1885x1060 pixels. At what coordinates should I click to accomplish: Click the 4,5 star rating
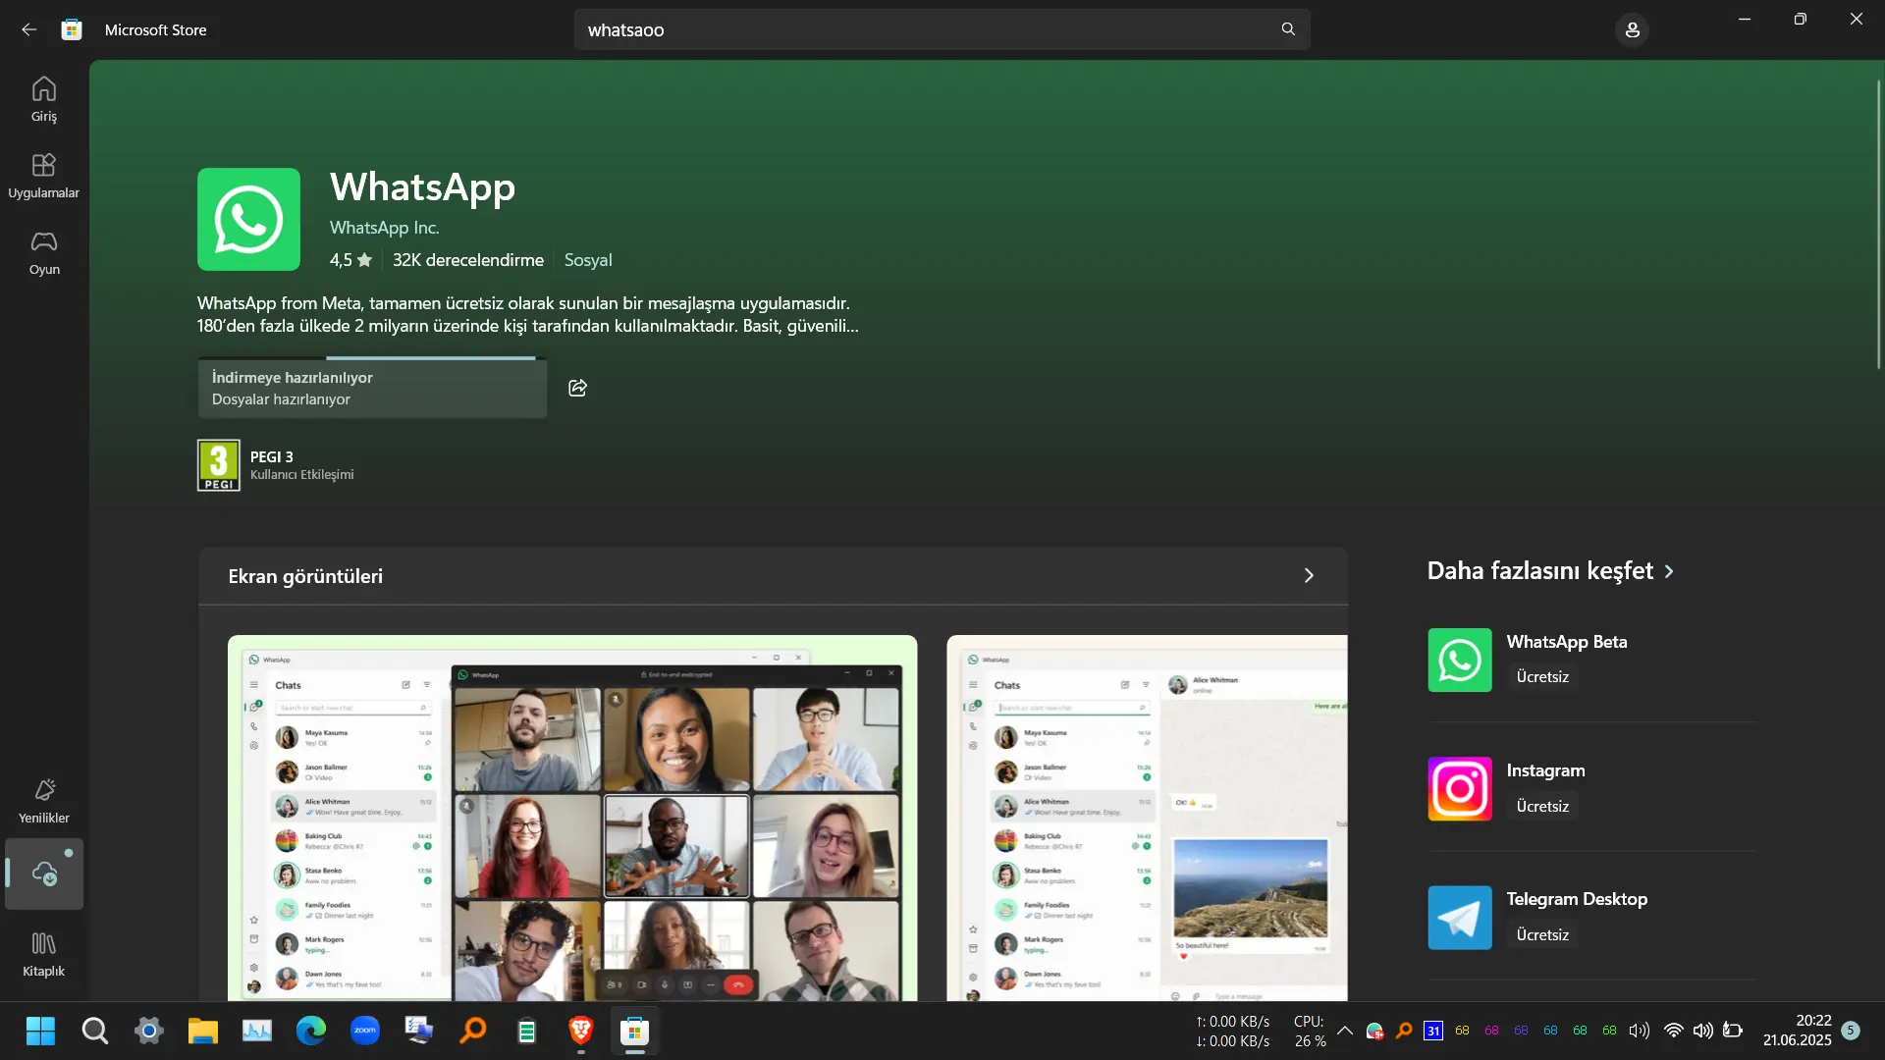pos(350,260)
